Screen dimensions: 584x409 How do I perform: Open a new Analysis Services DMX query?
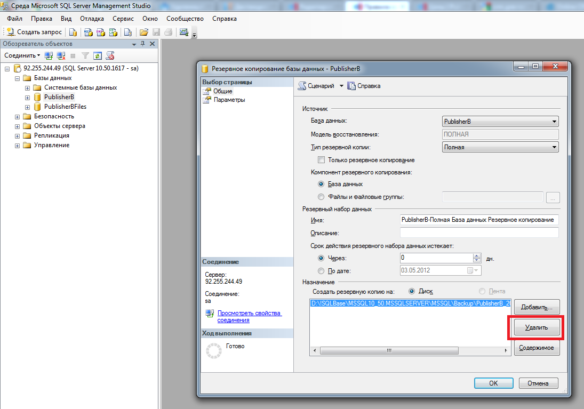click(101, 33)
